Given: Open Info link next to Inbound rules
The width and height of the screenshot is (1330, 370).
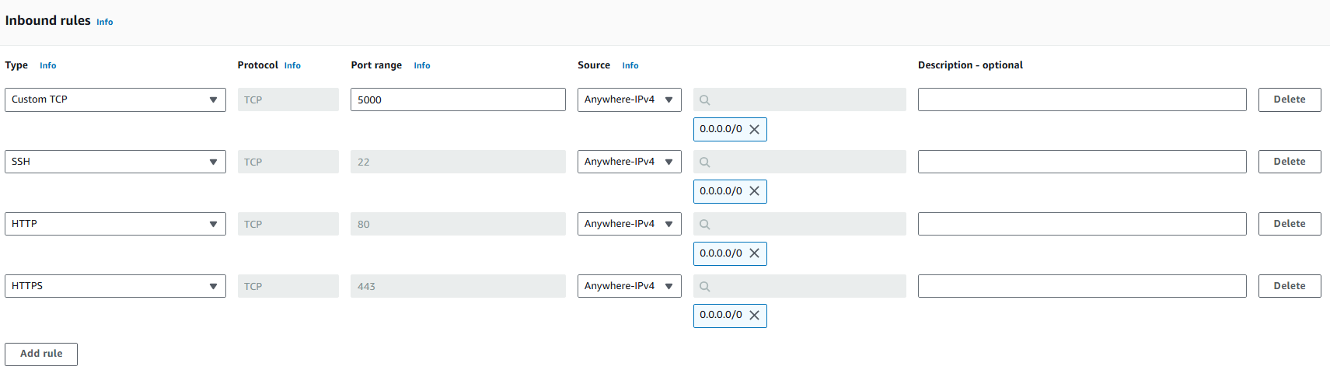Looking at the screenshot, I should pyautogui.click(x=105, y=23).
